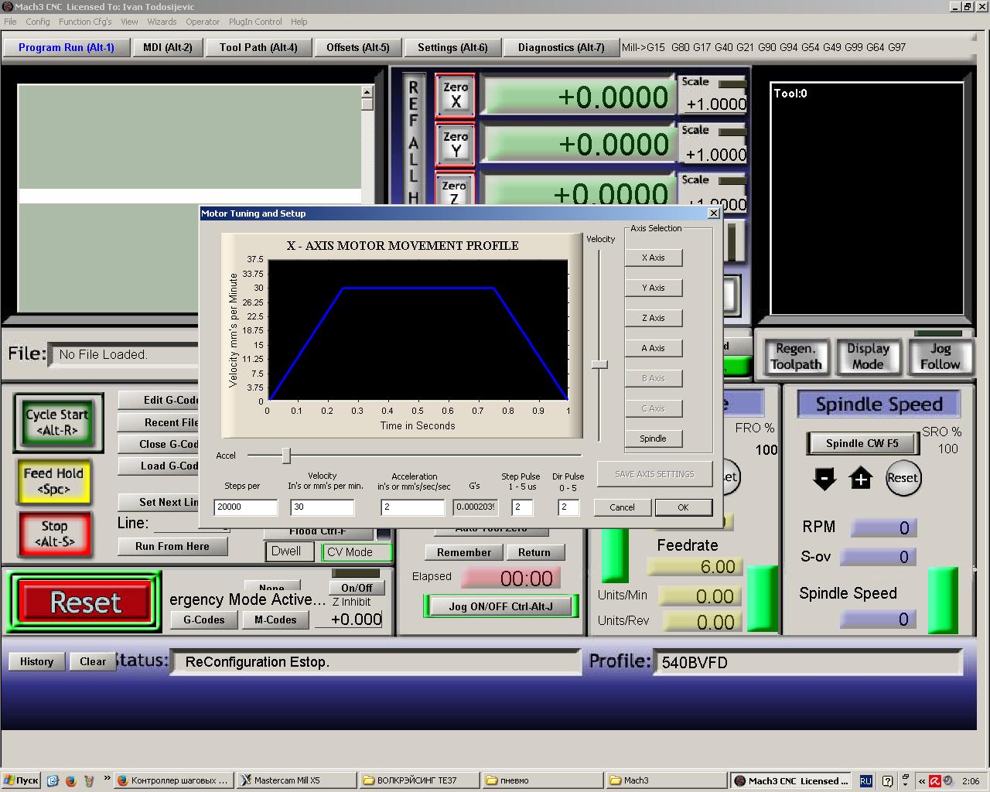Click the RU language indicator in the tray
Image resolution: width=990 pixels, height=792 pixels.
865,781
